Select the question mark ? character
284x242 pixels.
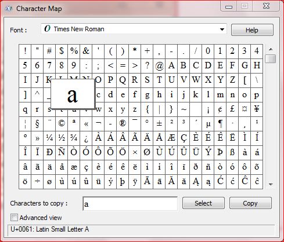(147, 65)
